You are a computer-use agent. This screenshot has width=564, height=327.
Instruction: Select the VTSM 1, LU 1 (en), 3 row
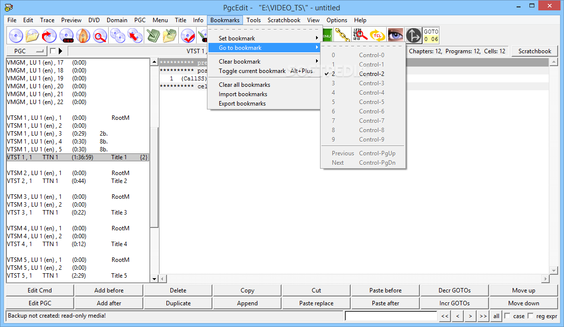pyautogui.click(x=78, y=134)
